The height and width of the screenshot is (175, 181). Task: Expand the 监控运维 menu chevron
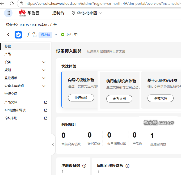[x=44, y=78]
